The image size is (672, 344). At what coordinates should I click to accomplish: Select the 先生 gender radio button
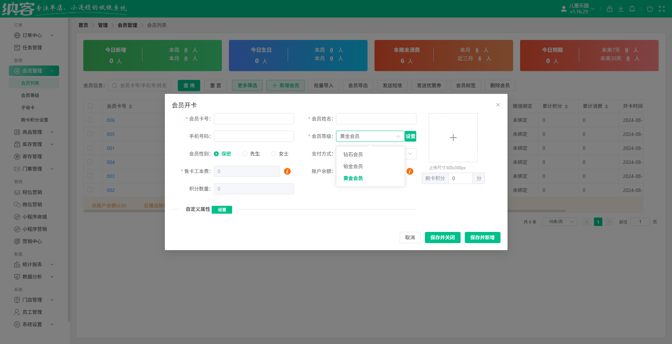point(245,154)
